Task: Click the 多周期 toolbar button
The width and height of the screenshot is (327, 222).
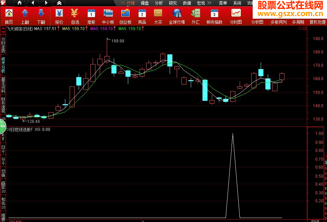Action: point(298,22)
